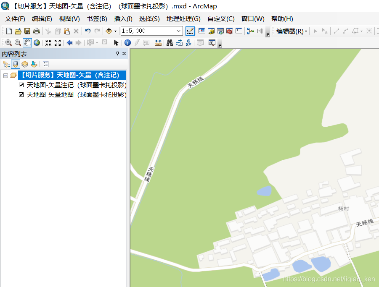Open the Catalog window icon

(211, 31)
